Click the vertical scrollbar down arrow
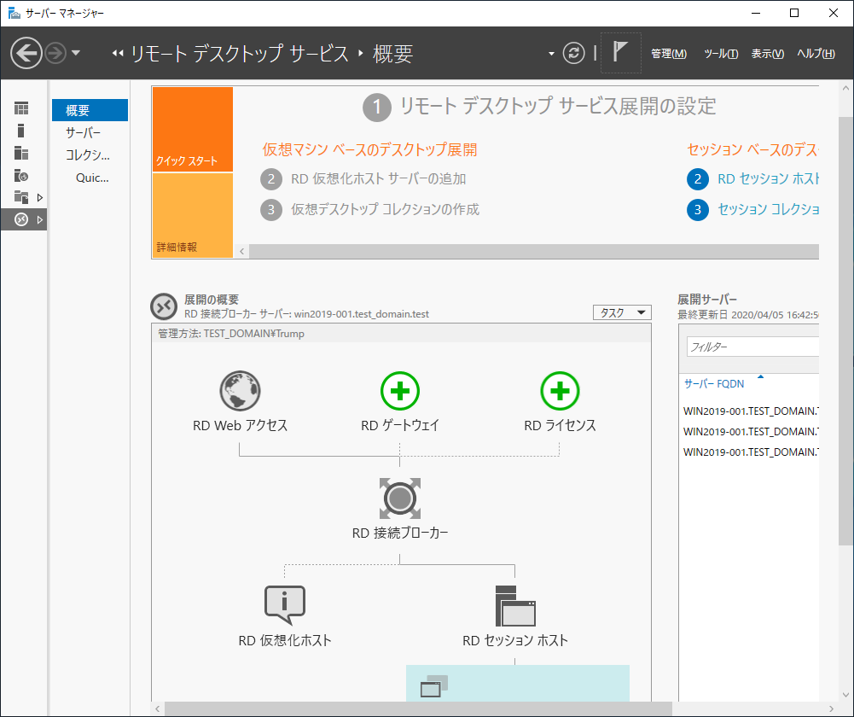 [x=845, y=695]
